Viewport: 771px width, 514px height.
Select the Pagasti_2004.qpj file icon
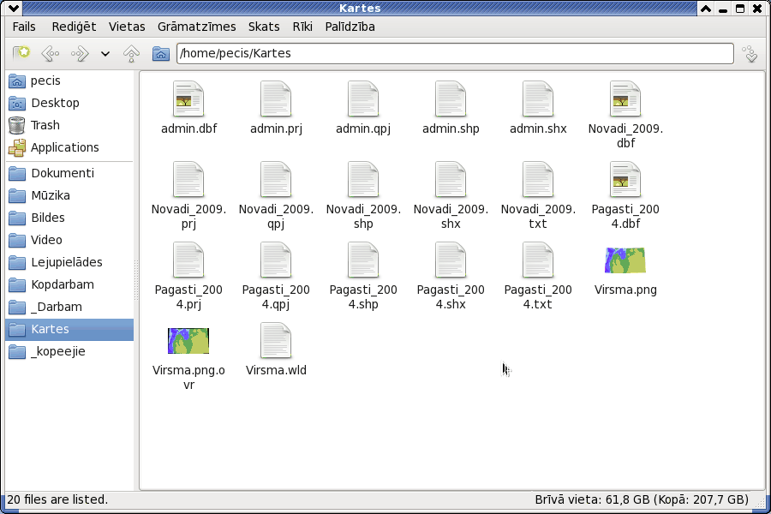pyautogui.click(x=276, y=260)
